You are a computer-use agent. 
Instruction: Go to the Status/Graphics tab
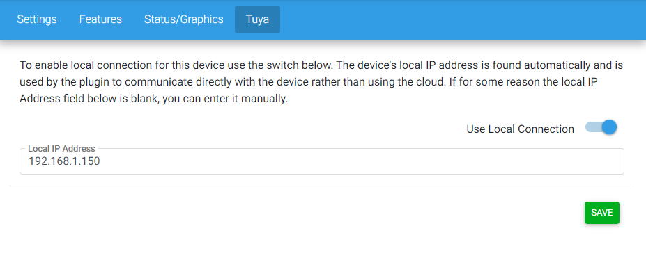[184, 19]
